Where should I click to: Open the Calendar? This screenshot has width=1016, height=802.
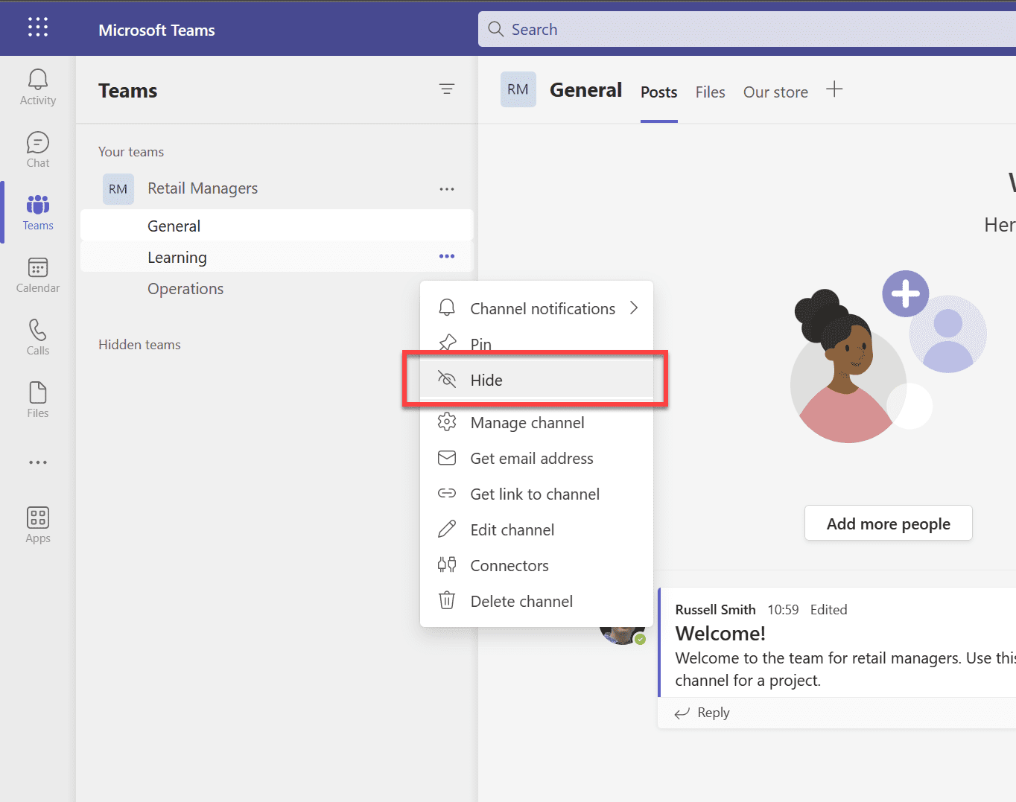37,274
